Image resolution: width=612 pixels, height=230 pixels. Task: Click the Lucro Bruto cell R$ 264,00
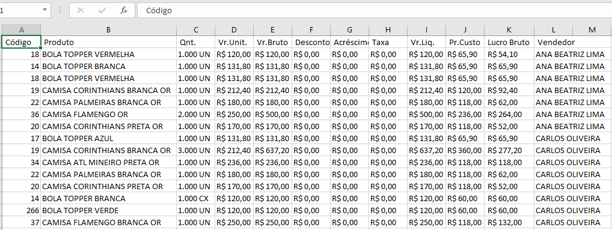click(x=509, y=115)
